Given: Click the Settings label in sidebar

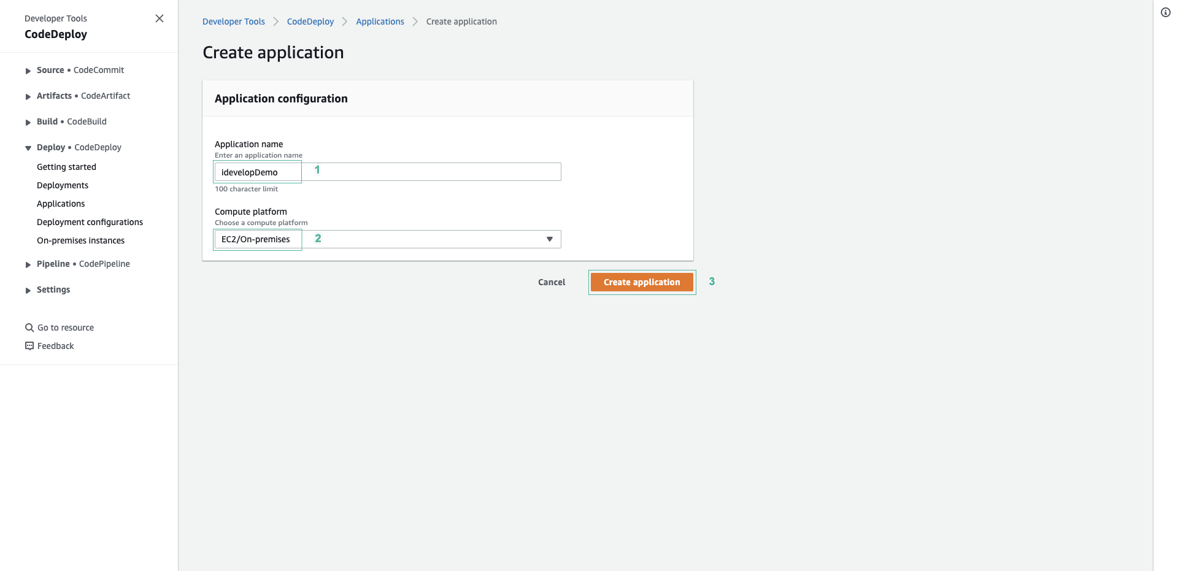Looking at the screenshot, I should 53,289.
